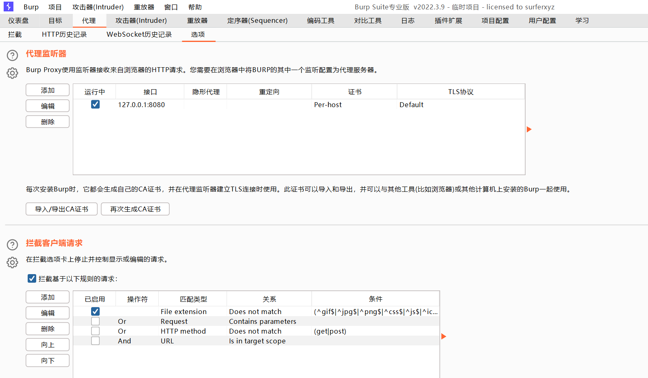Open help icon for 拦截客户端请求 section
Image resolution: width=648 pixels, height=378 pixels.
[13, 244]
